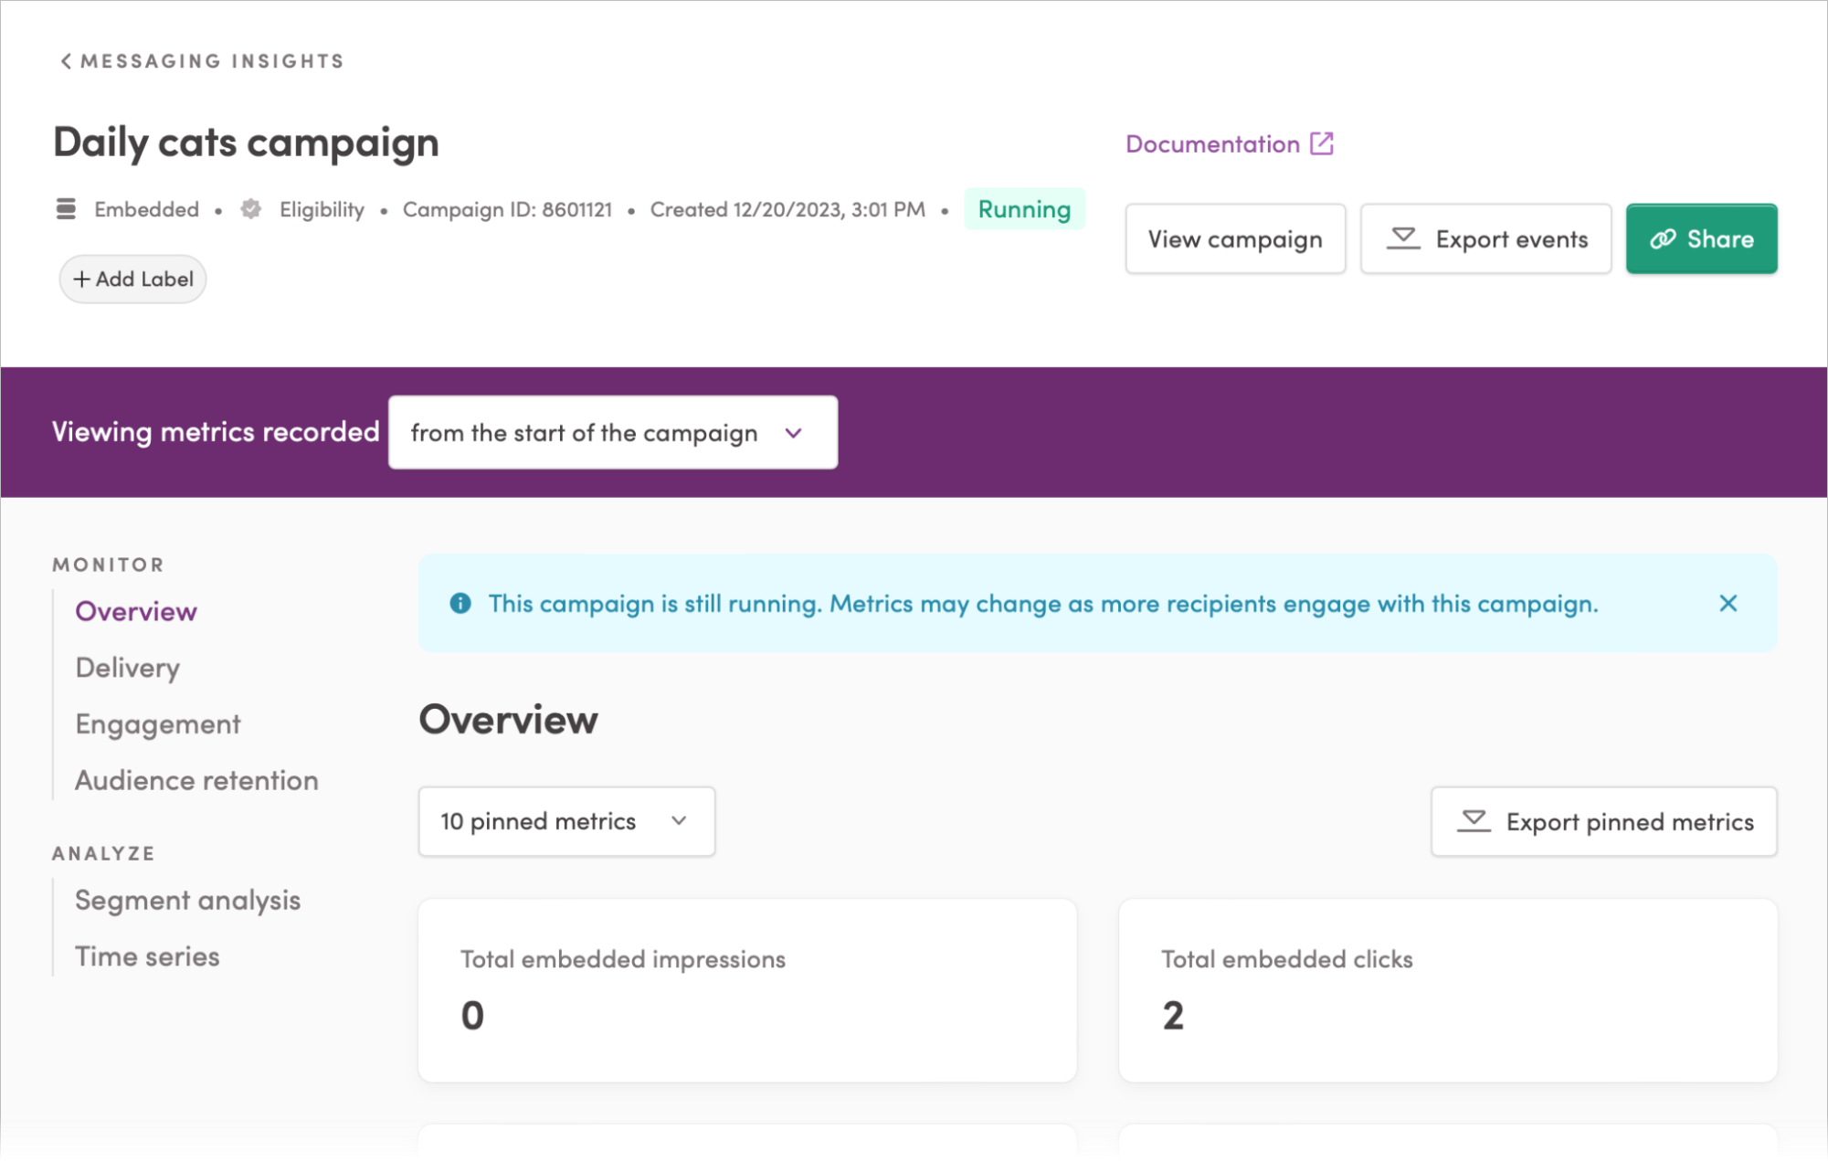
Task: Click the download icon in Export events
Action: click(1403, 238)
